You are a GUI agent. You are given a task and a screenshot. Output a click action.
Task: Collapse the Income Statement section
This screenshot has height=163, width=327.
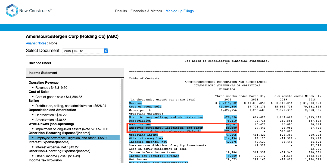75,73
